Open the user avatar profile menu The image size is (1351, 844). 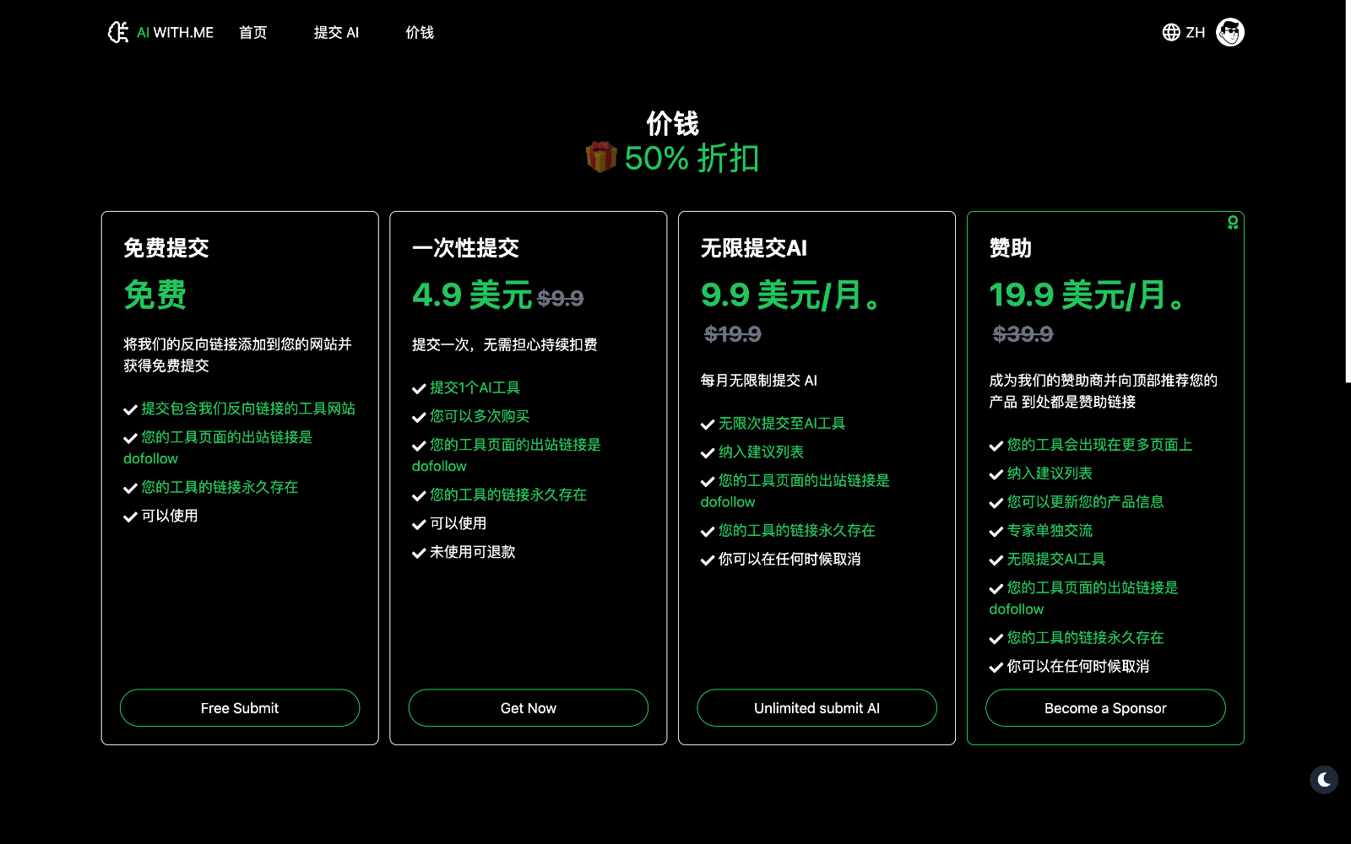[x=1229, y=32]
